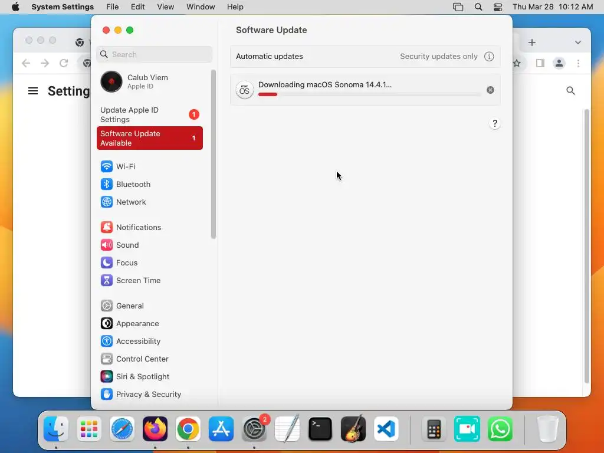Viewport: 604px width, 453px height.
Task: Open Control Center in menu bar
Action: click(x=498, y=7)
